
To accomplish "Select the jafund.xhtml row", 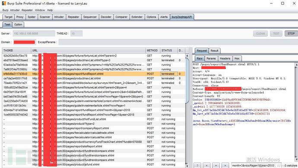I will [x=94, y=165].
